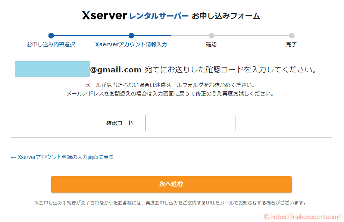The image size is (344, 222).
Task: Click the filled お申し込み内容選択 progress dot
Action: click(x=51, y=36)
